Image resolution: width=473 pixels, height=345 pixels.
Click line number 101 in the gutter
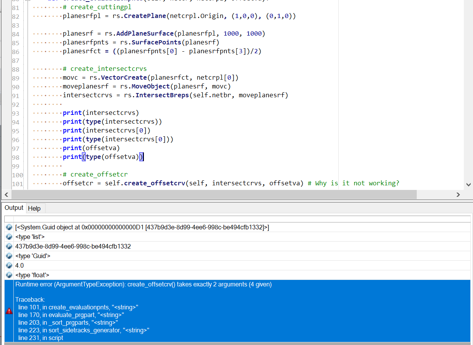[x=18, y=184]
